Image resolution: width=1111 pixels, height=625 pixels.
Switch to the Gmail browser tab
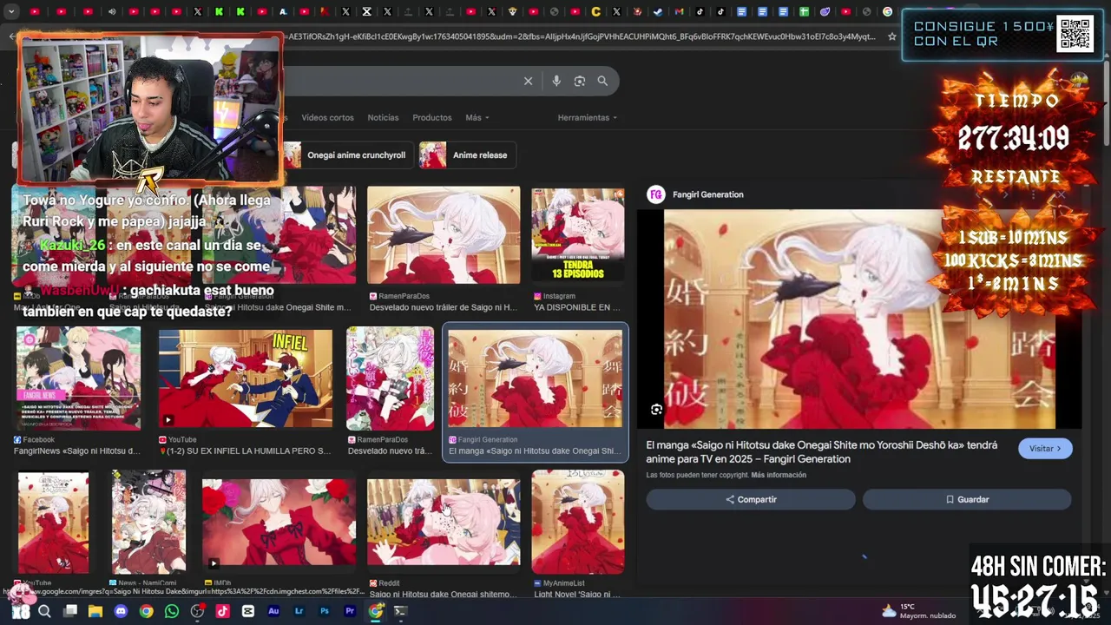pos(679,11)
